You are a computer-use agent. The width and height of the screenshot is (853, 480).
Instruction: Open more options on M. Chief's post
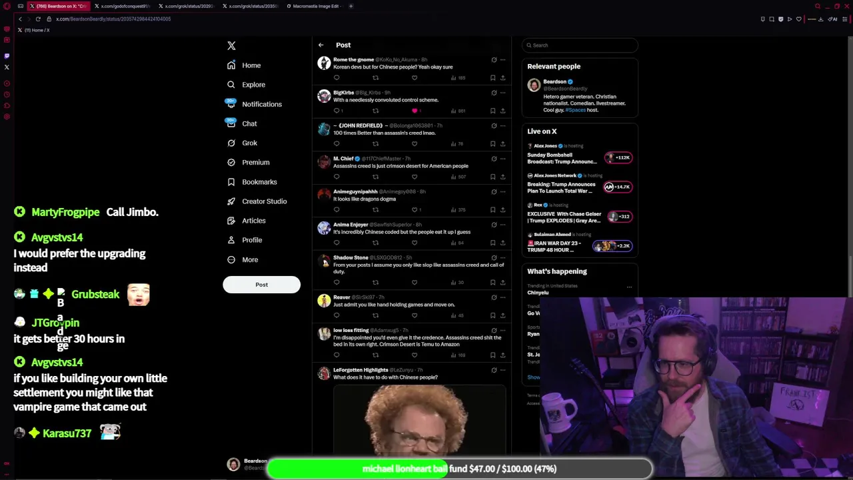[502, 159]
